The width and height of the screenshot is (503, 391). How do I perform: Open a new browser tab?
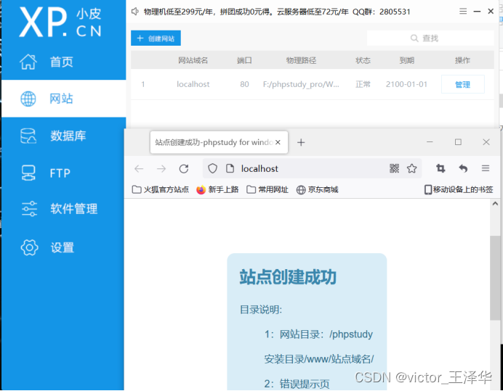[x=301, y=142]
